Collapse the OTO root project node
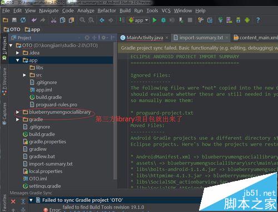Image resolution: width=278 pixels, height=212 pixels. pos(11,46)
